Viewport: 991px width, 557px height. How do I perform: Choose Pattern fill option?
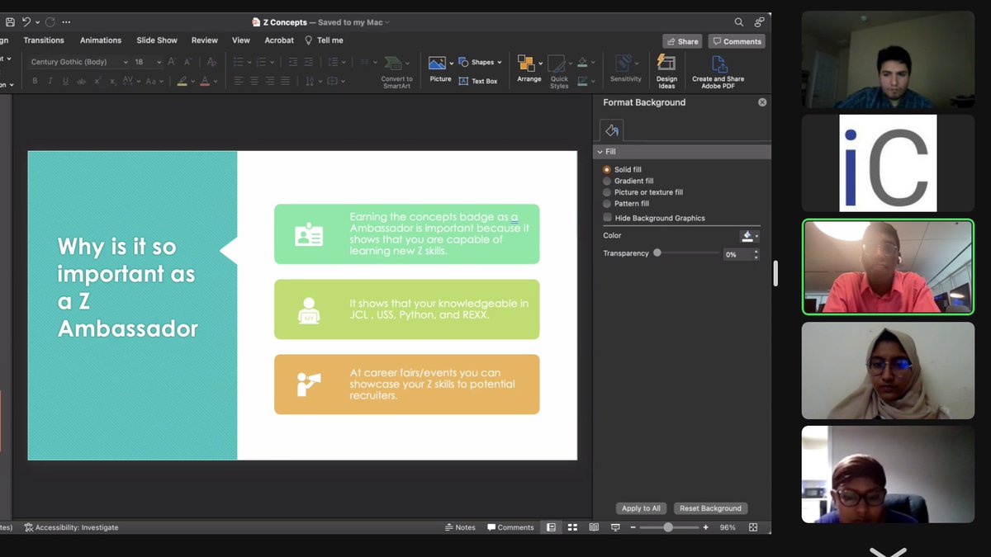(626, 204)
